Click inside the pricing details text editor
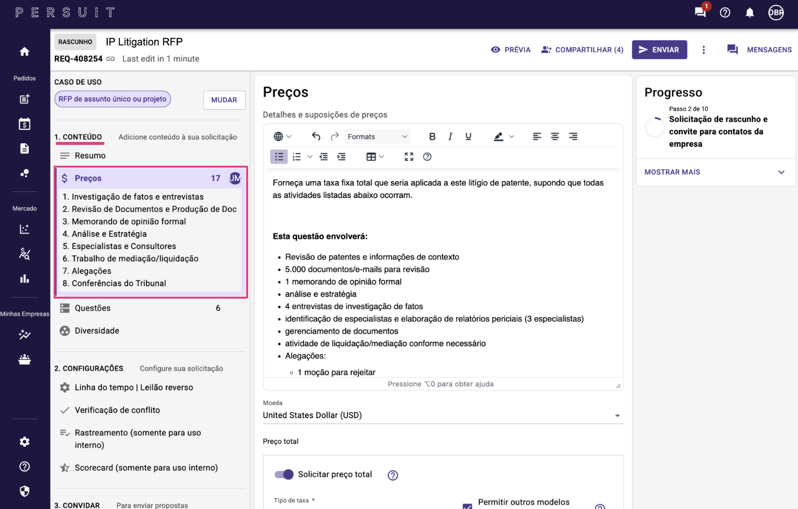Image resolution: width=798 pixels, height=509 pixels. [x=443, y=273]
